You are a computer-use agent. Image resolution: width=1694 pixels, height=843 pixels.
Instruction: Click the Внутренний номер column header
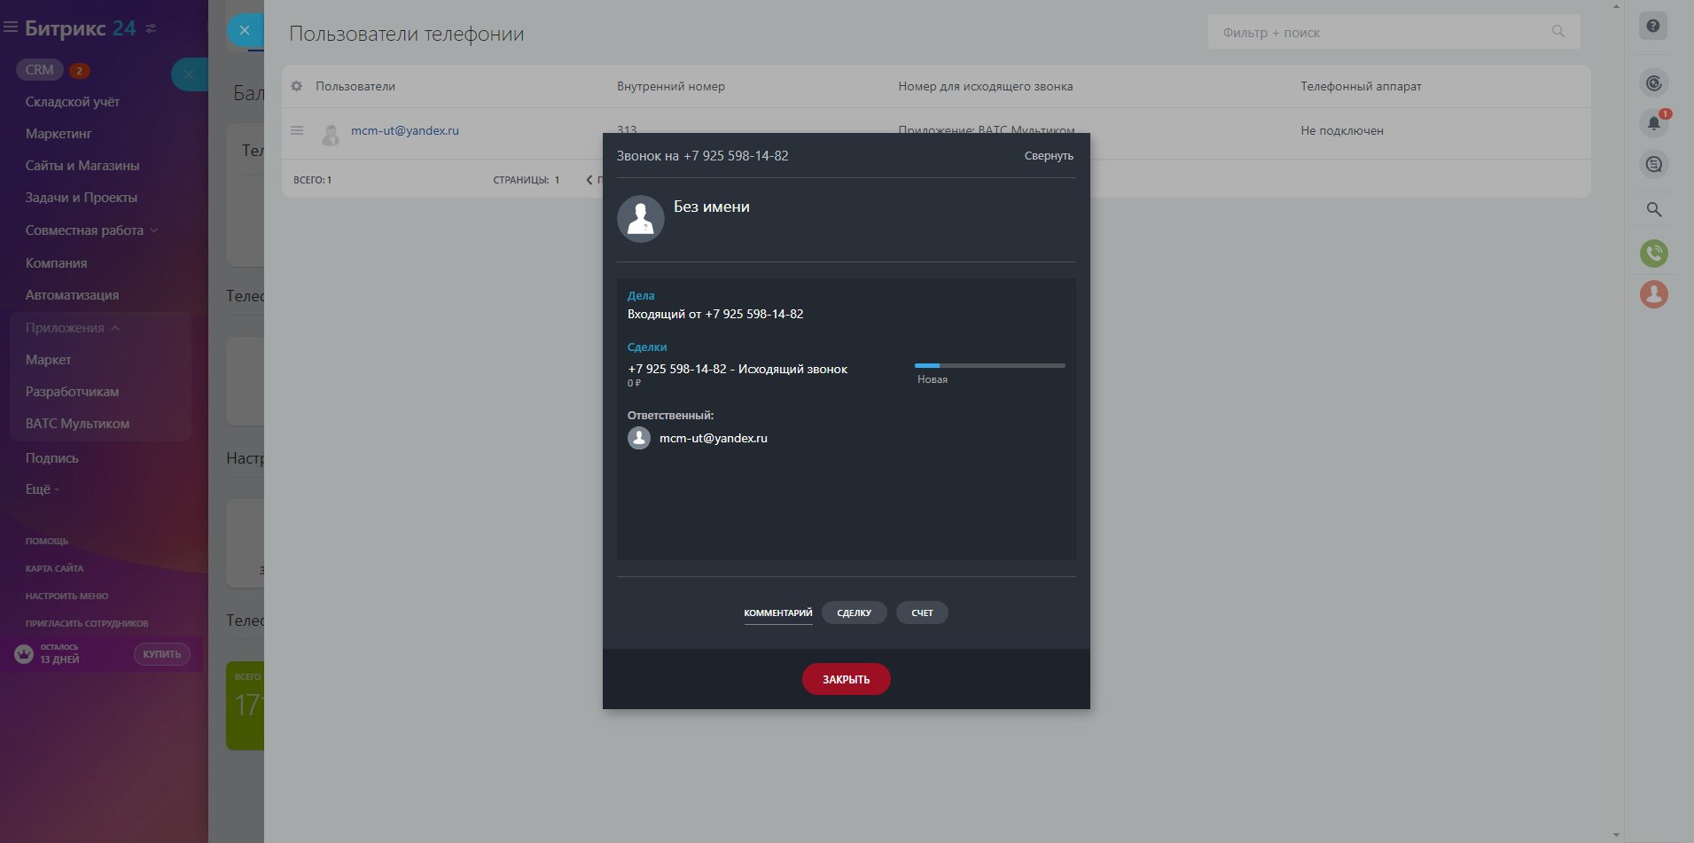click(671, 86)
